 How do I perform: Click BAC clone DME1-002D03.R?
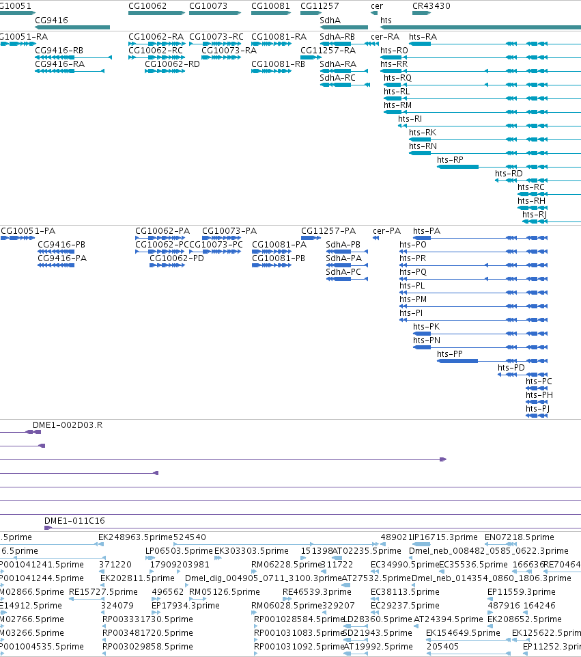68,425
